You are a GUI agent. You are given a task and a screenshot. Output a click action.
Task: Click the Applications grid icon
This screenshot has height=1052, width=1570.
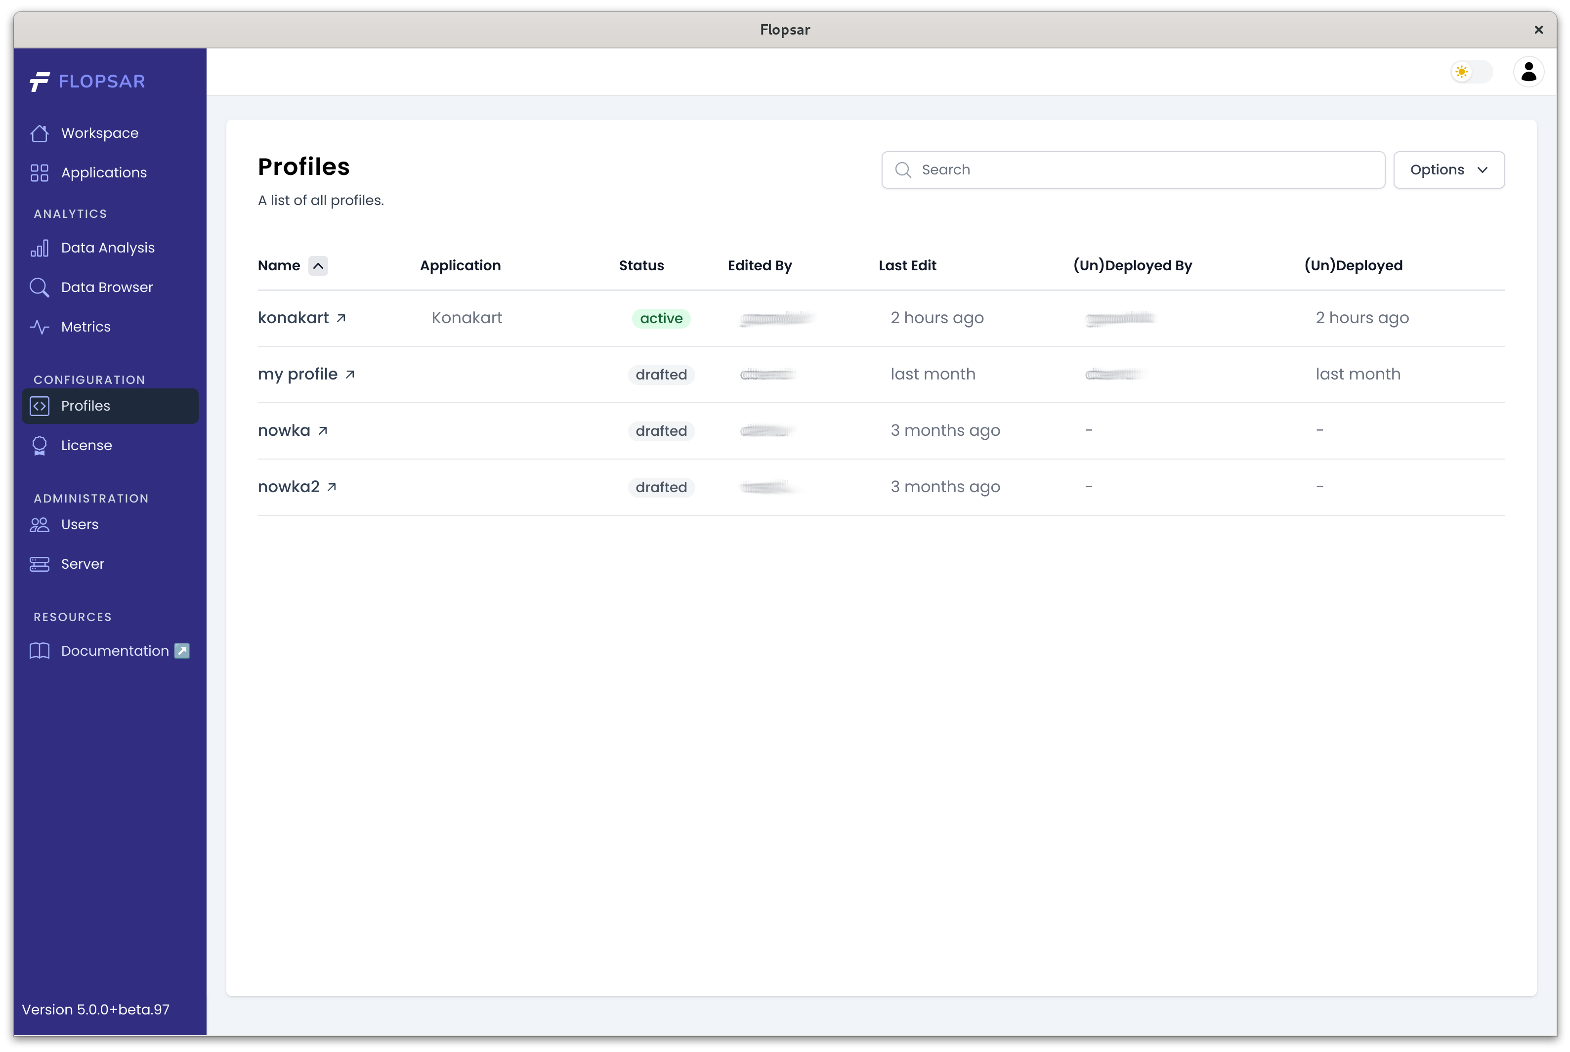click(38, 172)
